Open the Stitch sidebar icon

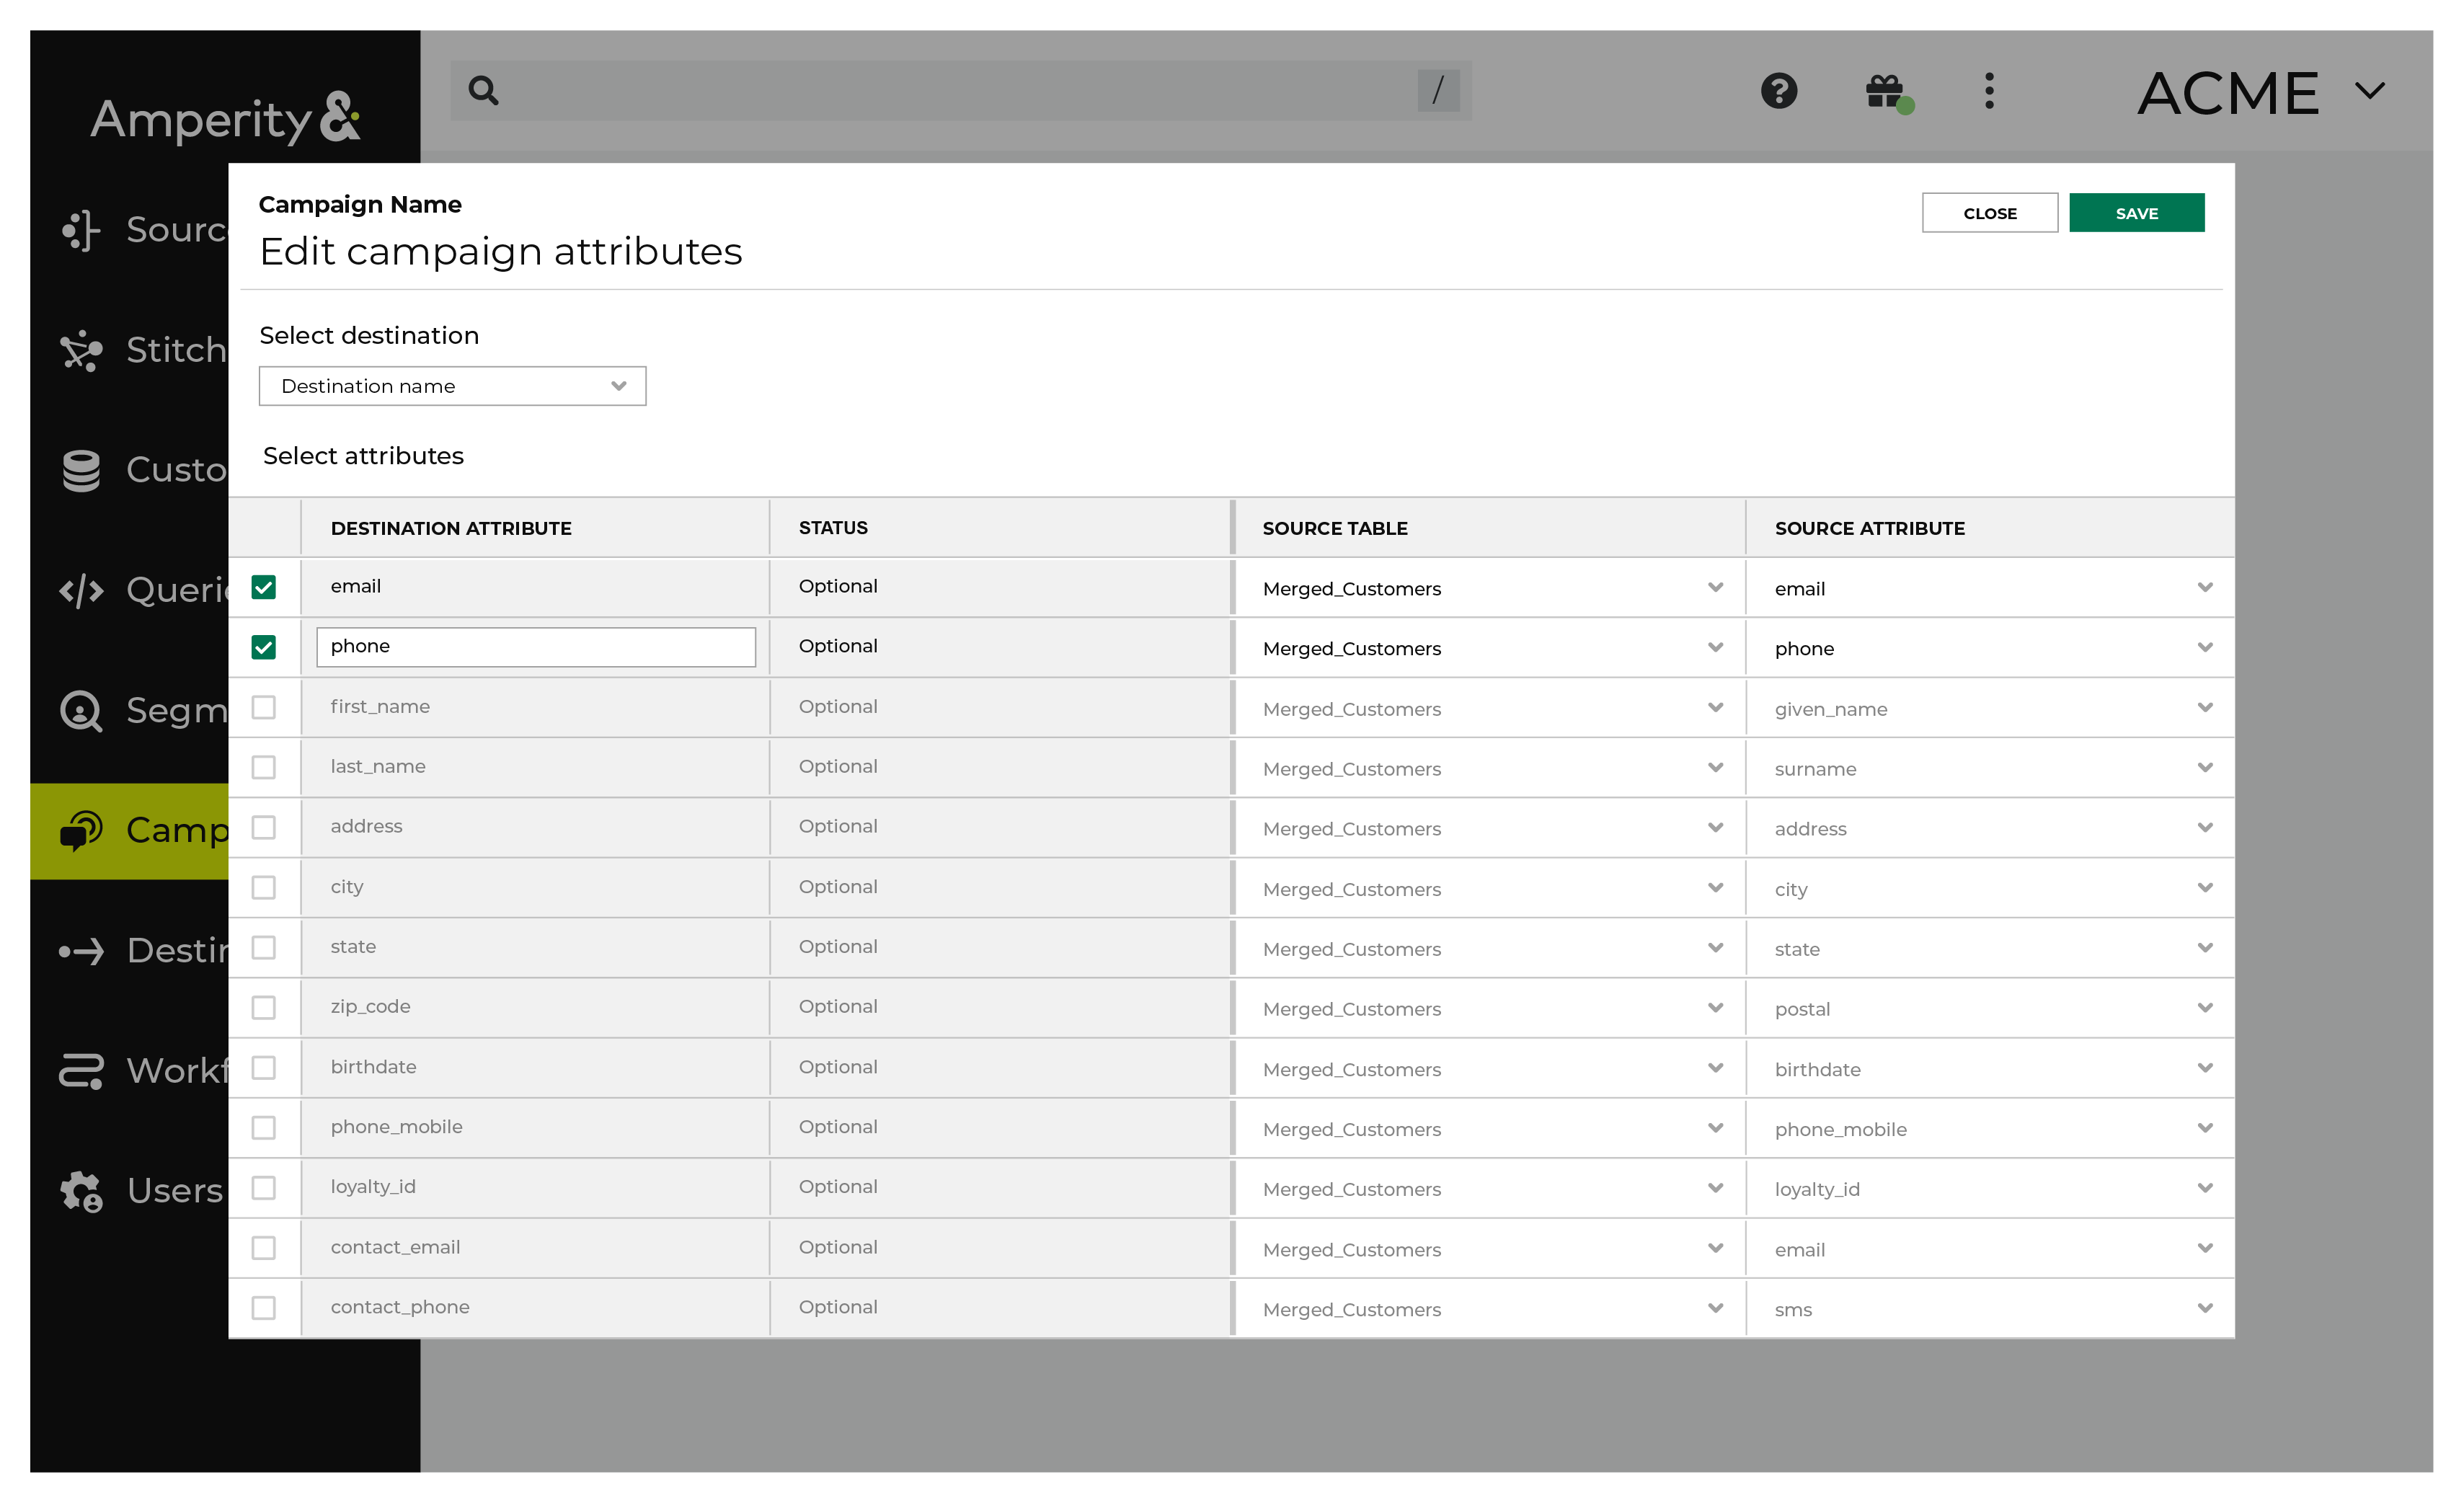point(81,350)
